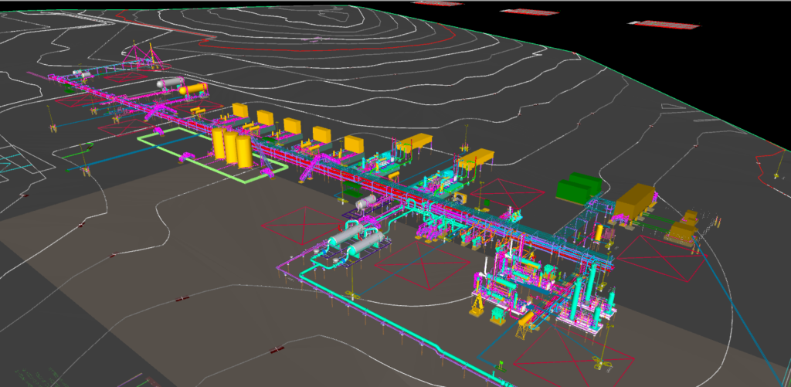This screenshot has height=387, width=791.
Task: Select the three tall yellow vertical tanks
Action: (x=232, y=147)
